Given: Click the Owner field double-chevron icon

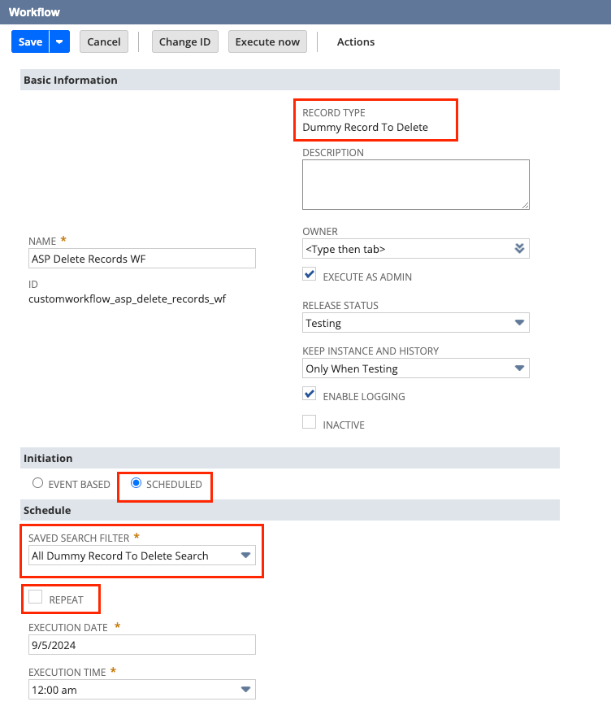Looking at the screenshot, I should pos(520,249).
